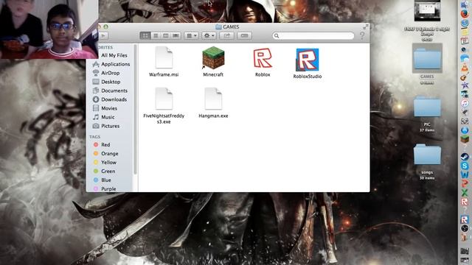The width and height of the screenshot is (472, 265).
Task: Click the webcam overlay video
Action: click(x=49, y=29)
